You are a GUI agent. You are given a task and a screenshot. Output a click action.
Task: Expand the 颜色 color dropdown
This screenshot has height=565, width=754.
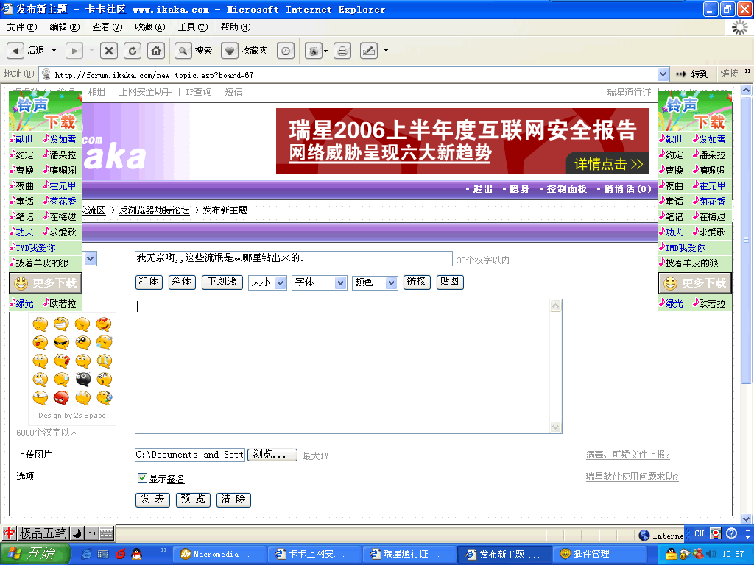[x=392, y=282]
